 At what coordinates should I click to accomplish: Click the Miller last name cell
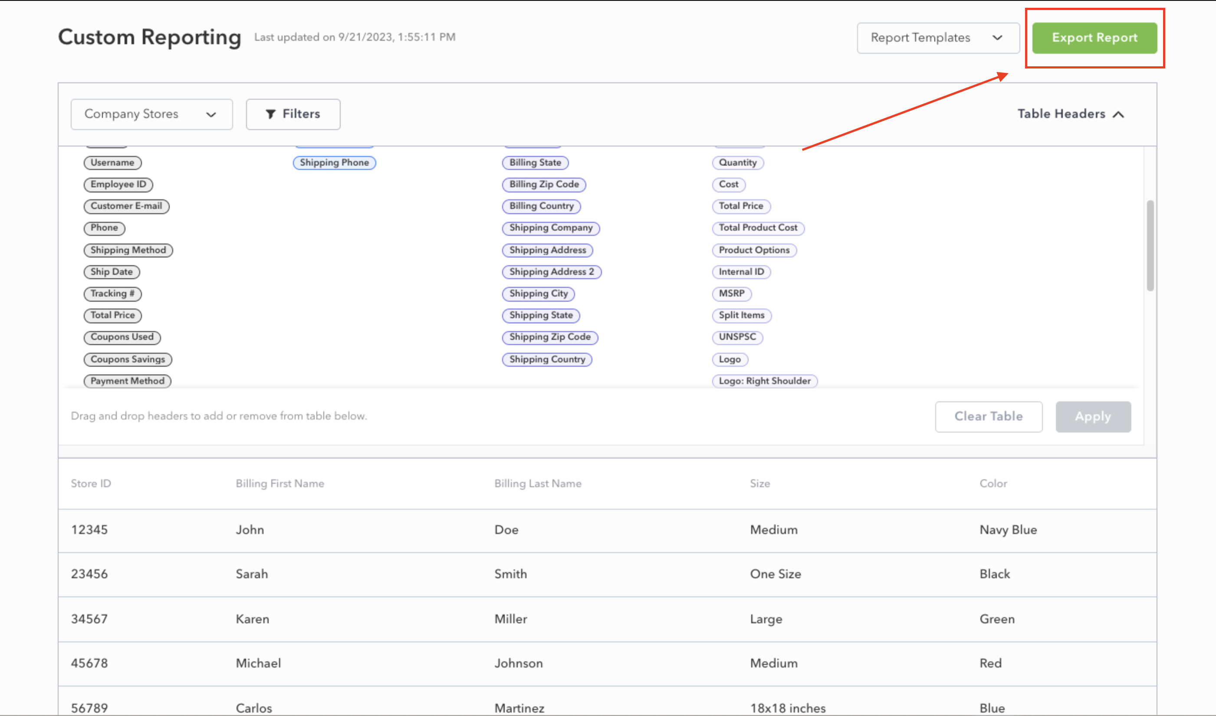[511, 619]
